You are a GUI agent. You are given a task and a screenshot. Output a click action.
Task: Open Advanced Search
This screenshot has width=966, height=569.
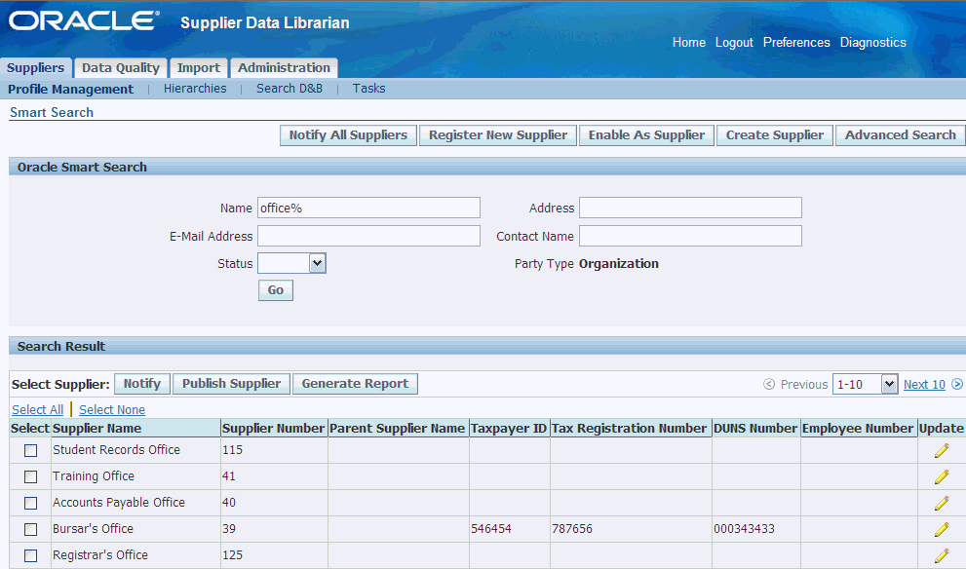pyautogui.click(x=900, y=135)
